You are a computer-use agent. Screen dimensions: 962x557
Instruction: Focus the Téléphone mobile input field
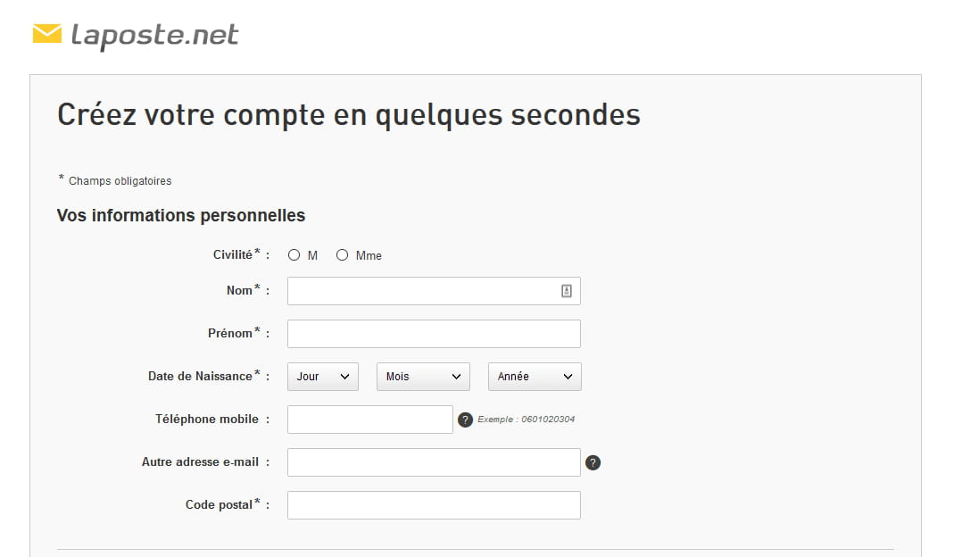[x=369, y=420]
